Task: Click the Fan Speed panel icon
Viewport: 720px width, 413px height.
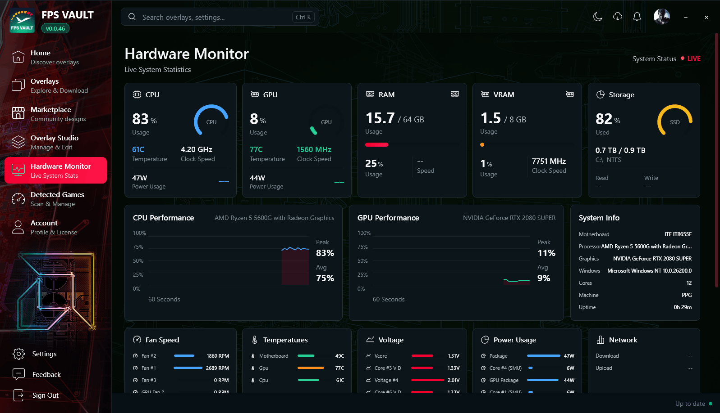Action: click(x=137, y=340)
